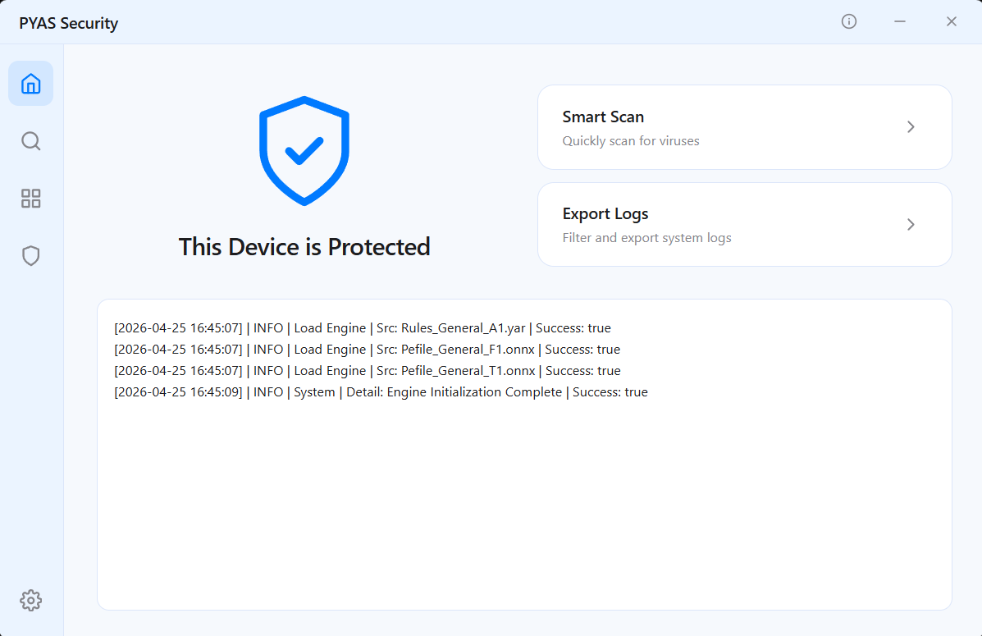Click the PYAS Security title icon area
Screen dimensions: 982x636
click(68, 22)
